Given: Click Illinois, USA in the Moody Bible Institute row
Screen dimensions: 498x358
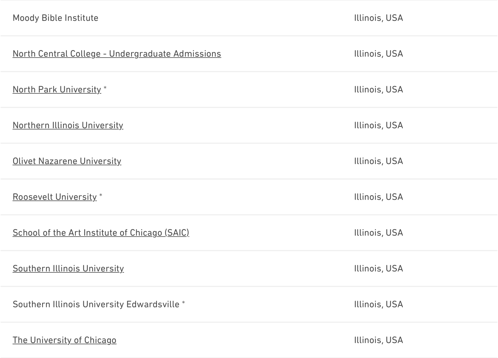Looking at the screenshot, I should [x=379, y=18].
